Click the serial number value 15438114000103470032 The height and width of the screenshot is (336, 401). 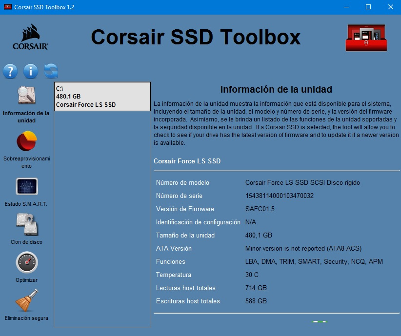pos(279,196)
